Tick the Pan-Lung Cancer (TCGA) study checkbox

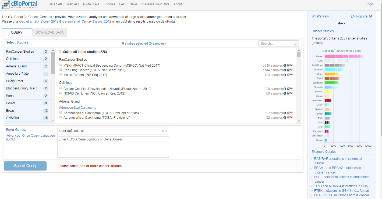61,70
